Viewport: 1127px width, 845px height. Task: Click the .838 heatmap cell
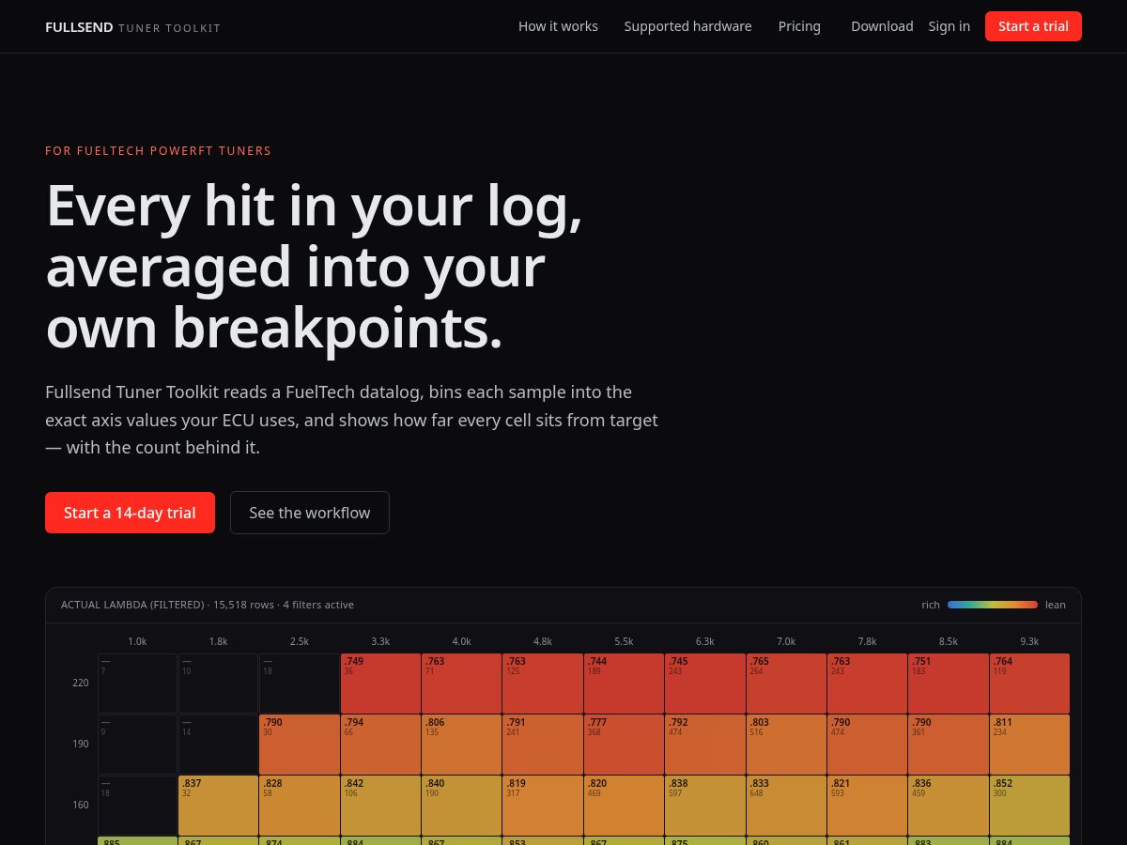tap(705, 806)
